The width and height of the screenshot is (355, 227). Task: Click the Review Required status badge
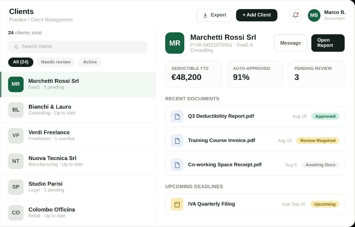point(317,141)
